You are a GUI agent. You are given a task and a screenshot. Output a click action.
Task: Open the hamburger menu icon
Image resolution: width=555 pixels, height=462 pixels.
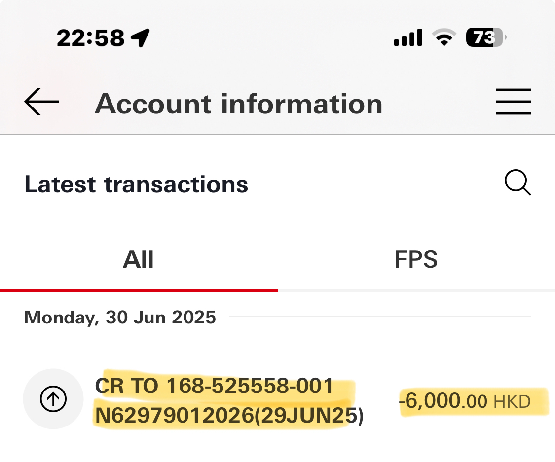click(513, 102)
